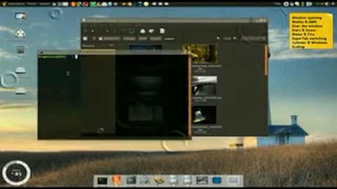The height and width of the screenshot is (189, 337).
Task: Click the white document icon in file manager toolbar
Action: (162, 31)
